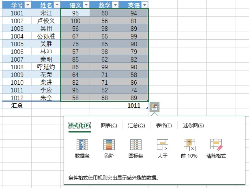
Task: Select the 英语 score 82 for 秦明
Action: (x=133, y=59)
